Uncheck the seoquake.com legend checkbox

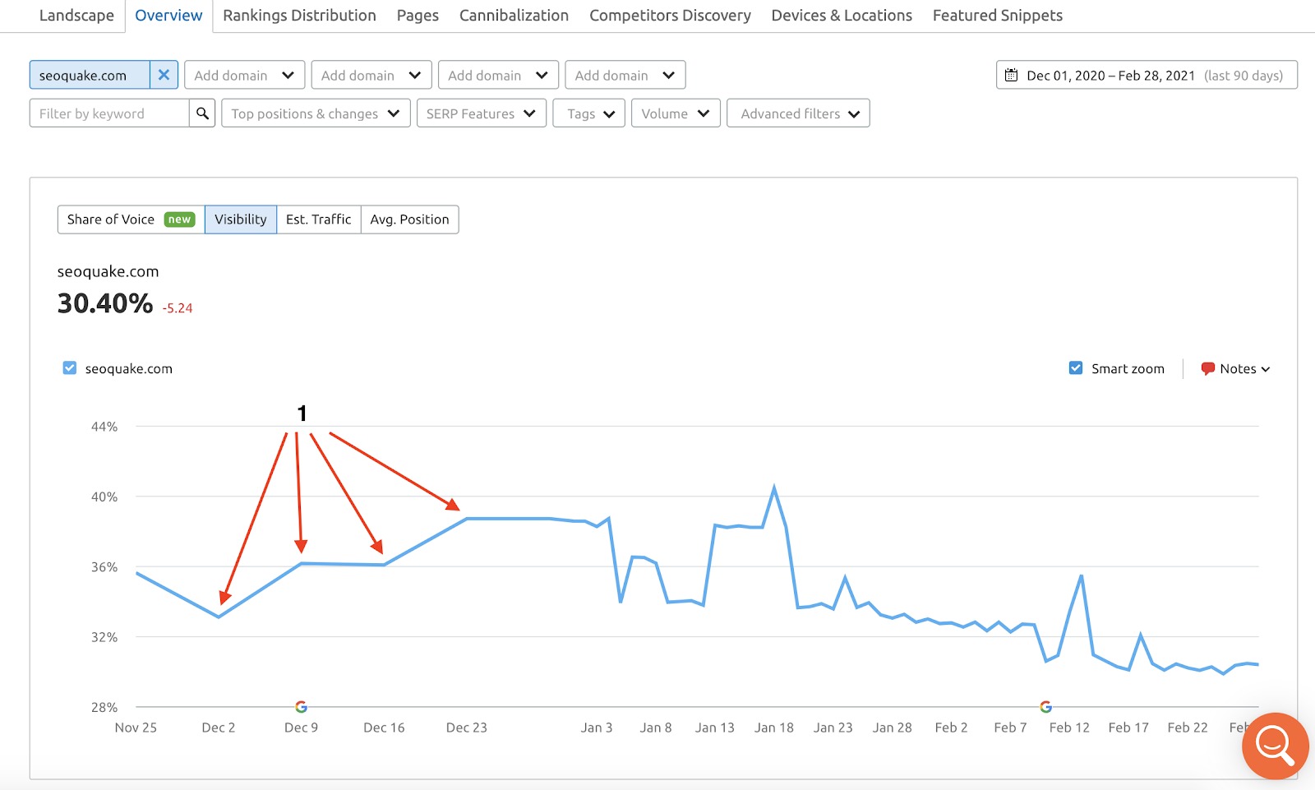70,368
